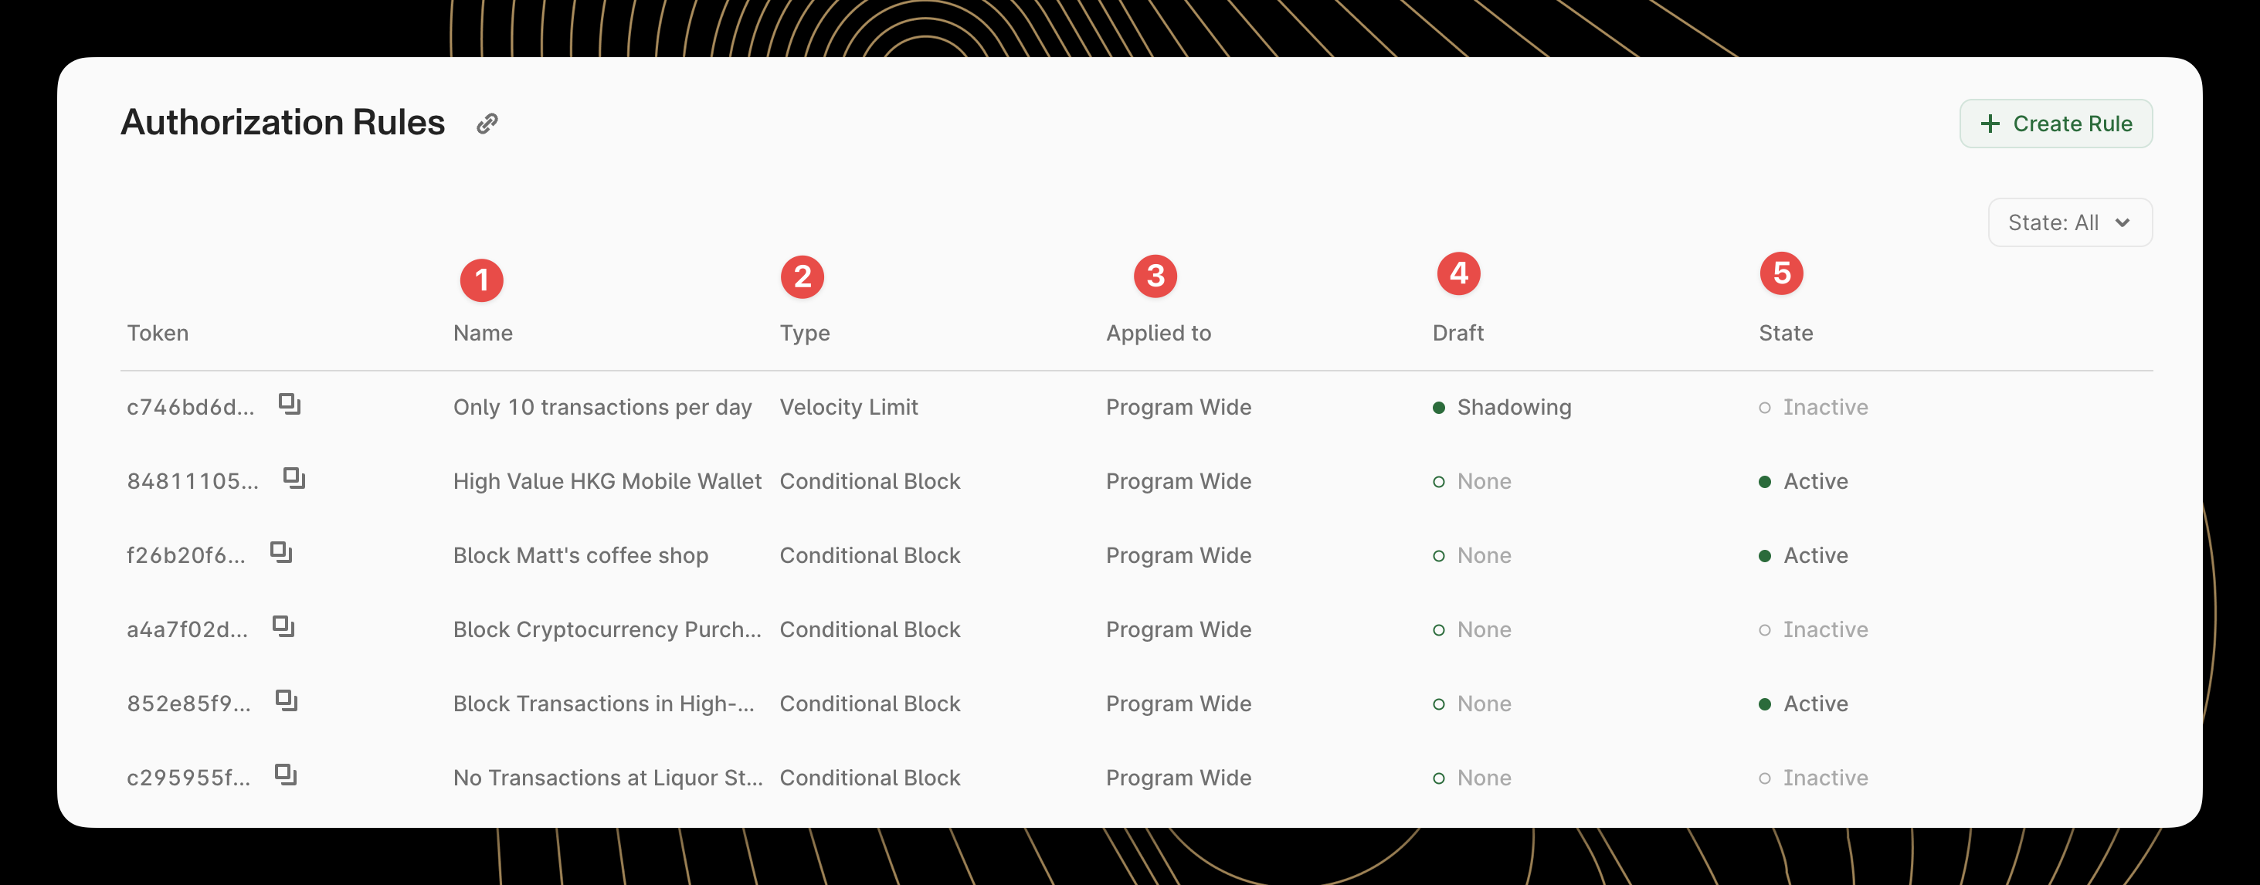Viewport: 2260px width, 885px height.
Task: Open the State: All filter dropdown
Action: tap(2070, 222)
